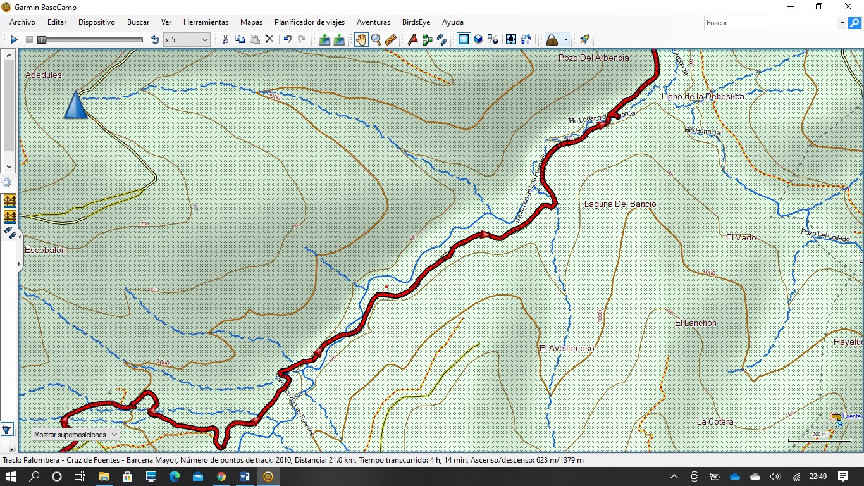Open the playback speed x 5 dropdown

point(204,40)
